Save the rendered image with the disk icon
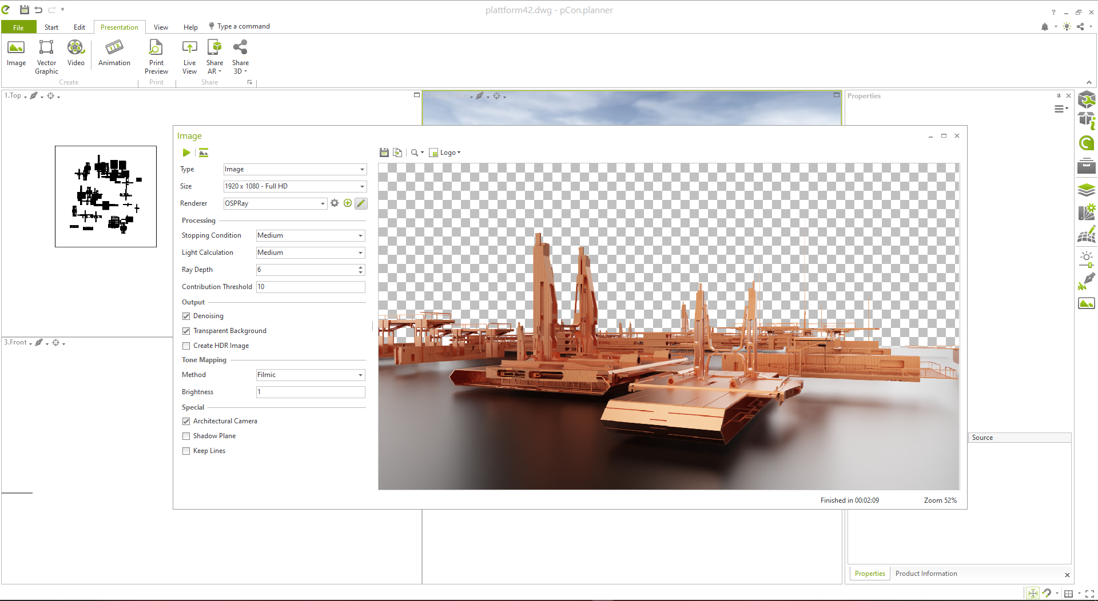The image size is (1098, 601). pos(384,153)
